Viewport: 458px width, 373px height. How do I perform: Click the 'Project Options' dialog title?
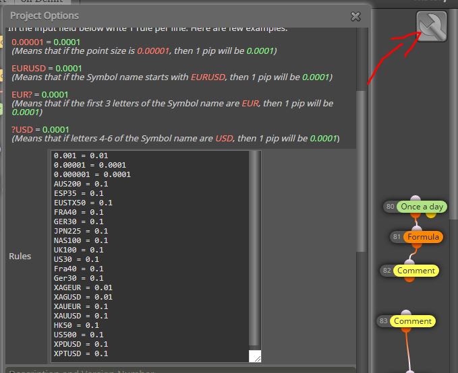tap(45, 15)
